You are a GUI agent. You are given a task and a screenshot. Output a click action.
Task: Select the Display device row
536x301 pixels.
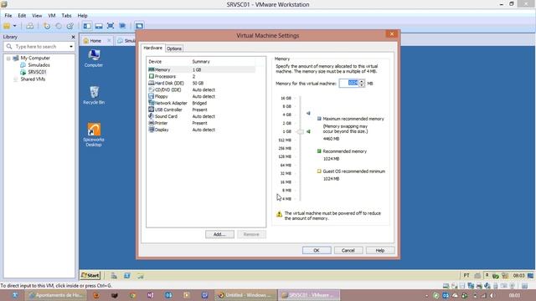(202, 130)
